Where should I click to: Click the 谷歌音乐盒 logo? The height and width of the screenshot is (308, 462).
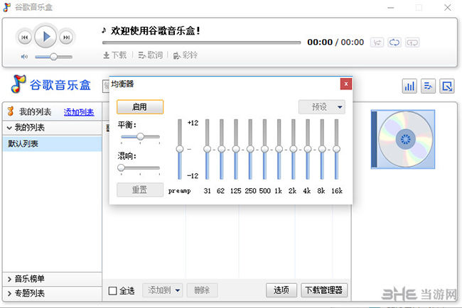pyautogui.click(x=50, y=84)
